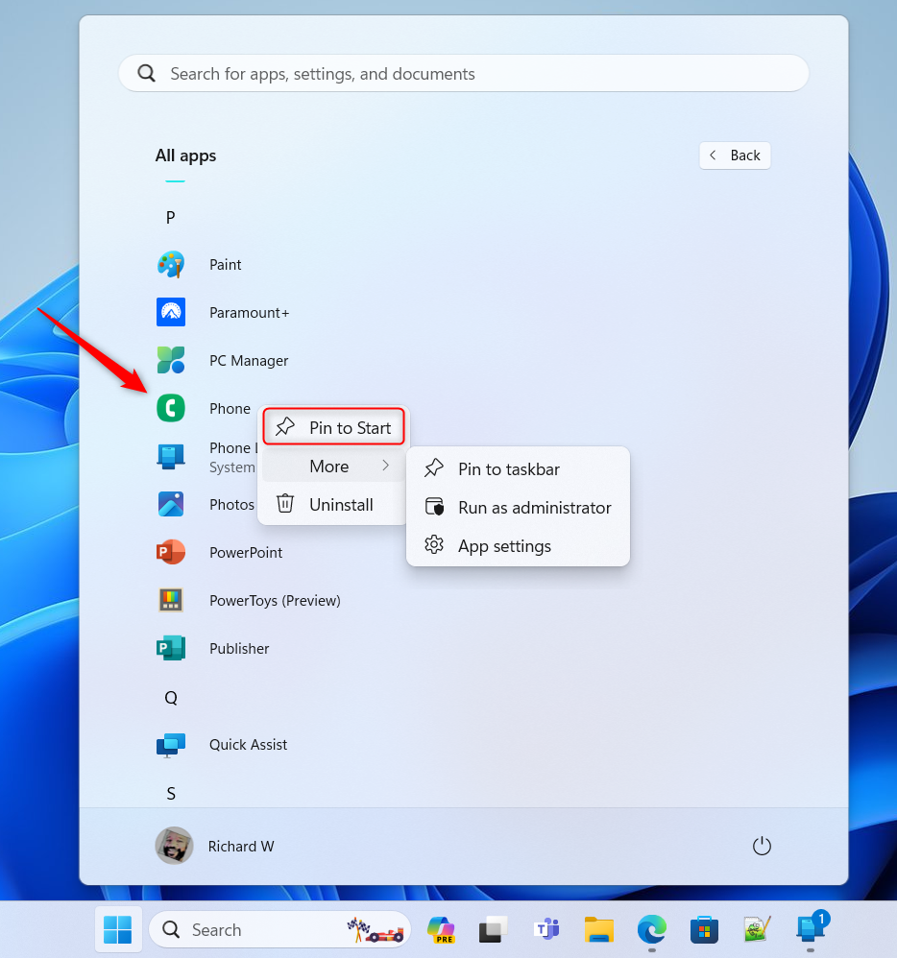
Task: Click the Windows Start button on taskbar
Action: point(118,930)
